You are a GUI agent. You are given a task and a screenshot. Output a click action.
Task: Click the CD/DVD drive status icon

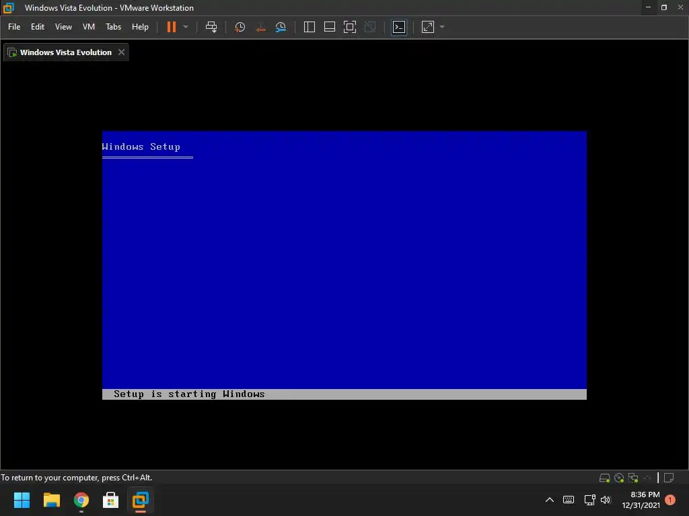(619, 478)
